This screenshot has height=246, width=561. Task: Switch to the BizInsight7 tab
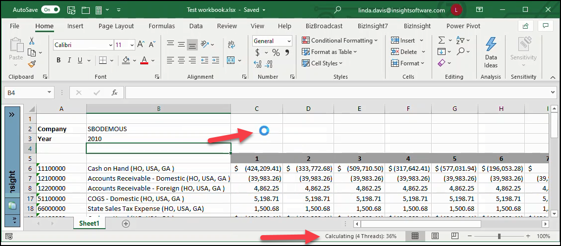tap(373, 26)
